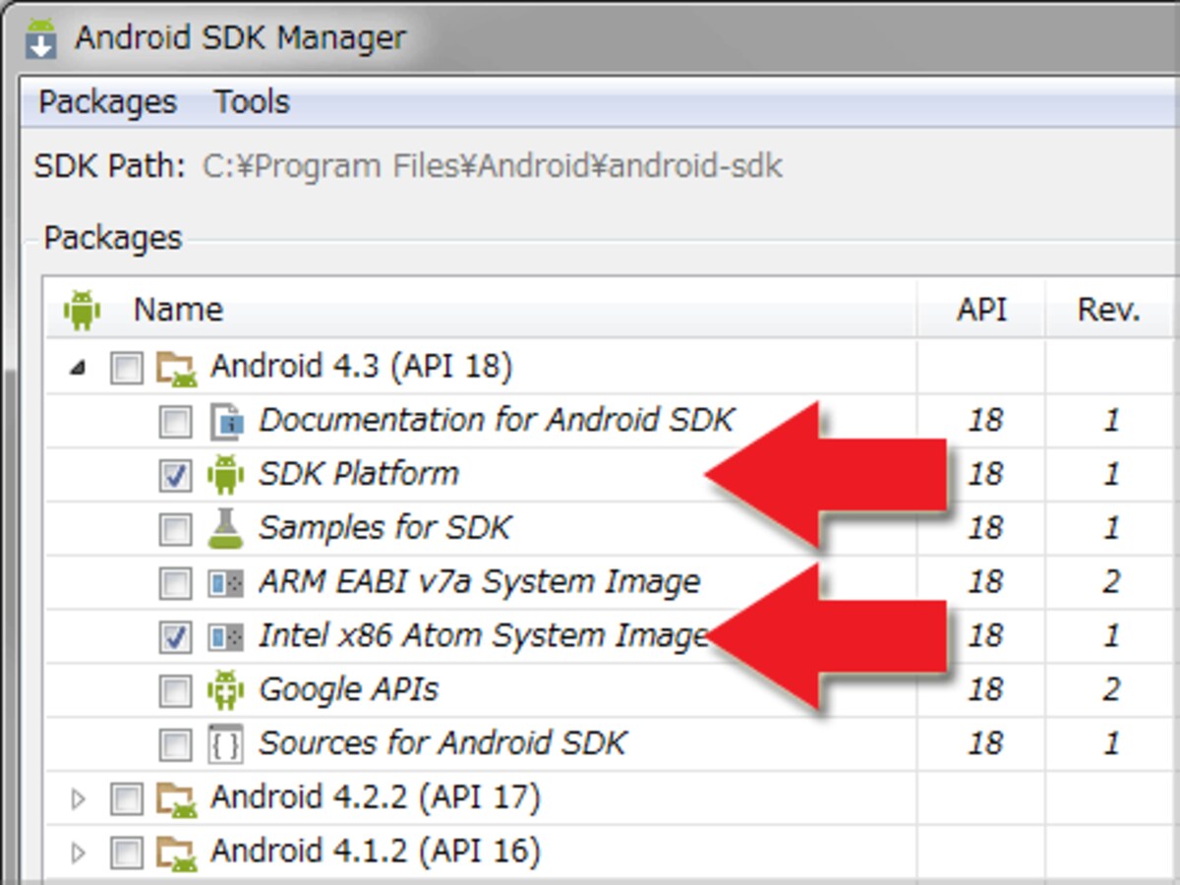Viewport: 1180px width, 885px height.
Task: Select the SDK Platform row text
Action: [358, 475]
